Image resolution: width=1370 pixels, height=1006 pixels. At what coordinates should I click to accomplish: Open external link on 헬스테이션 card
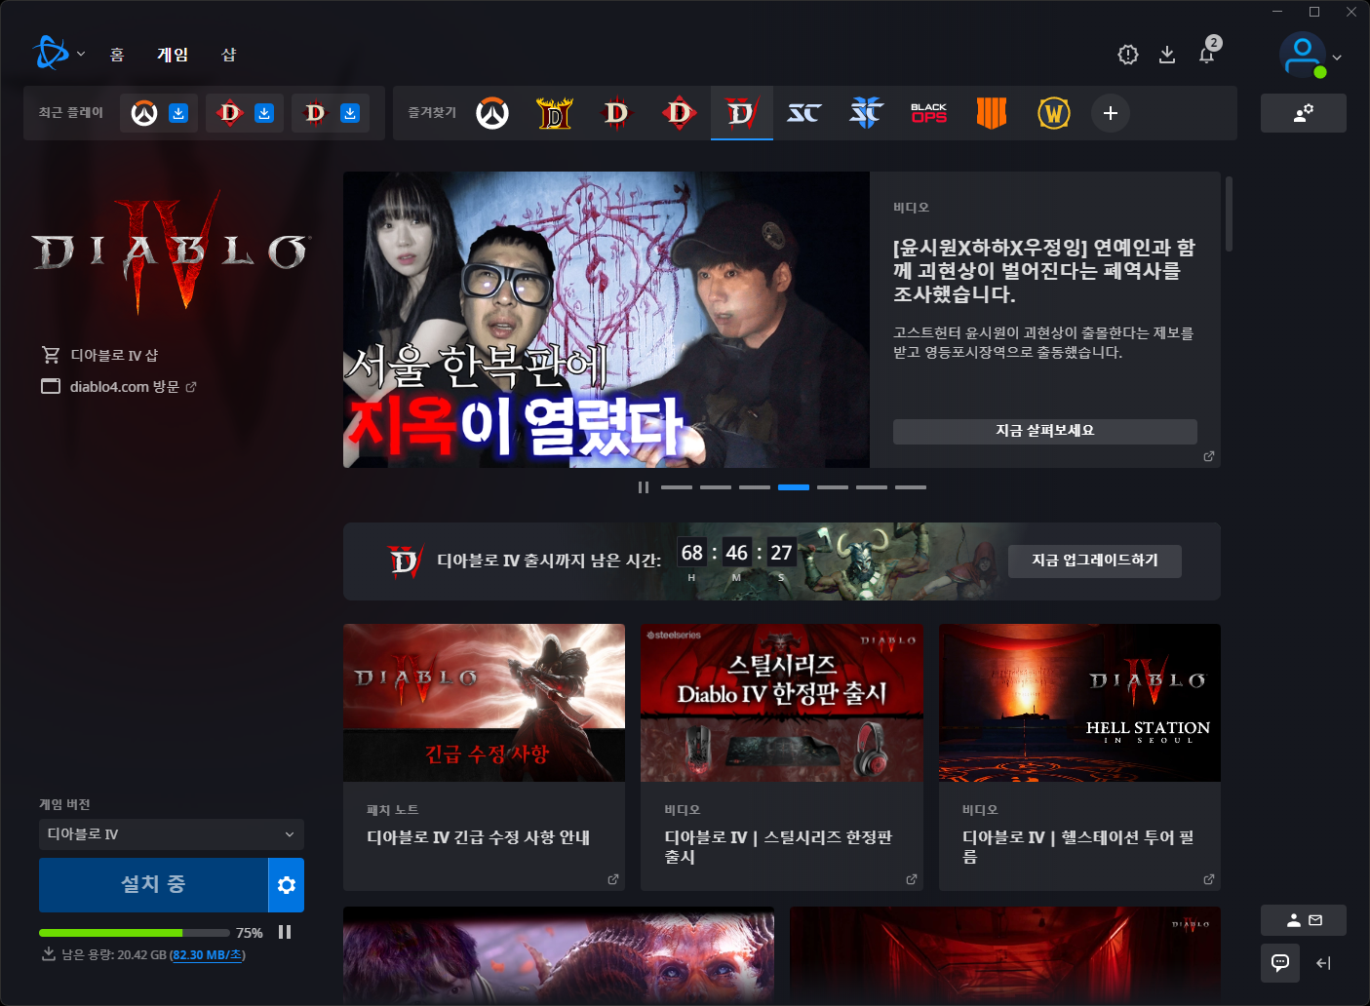1209,879
